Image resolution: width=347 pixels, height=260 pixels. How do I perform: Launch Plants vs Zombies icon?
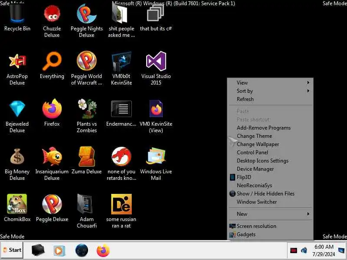click(86, 116)
